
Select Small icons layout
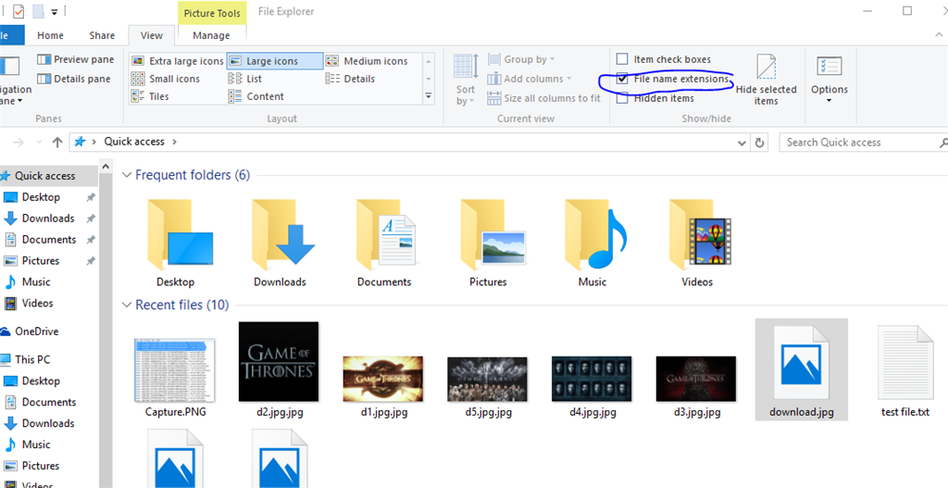pos(166,79)
